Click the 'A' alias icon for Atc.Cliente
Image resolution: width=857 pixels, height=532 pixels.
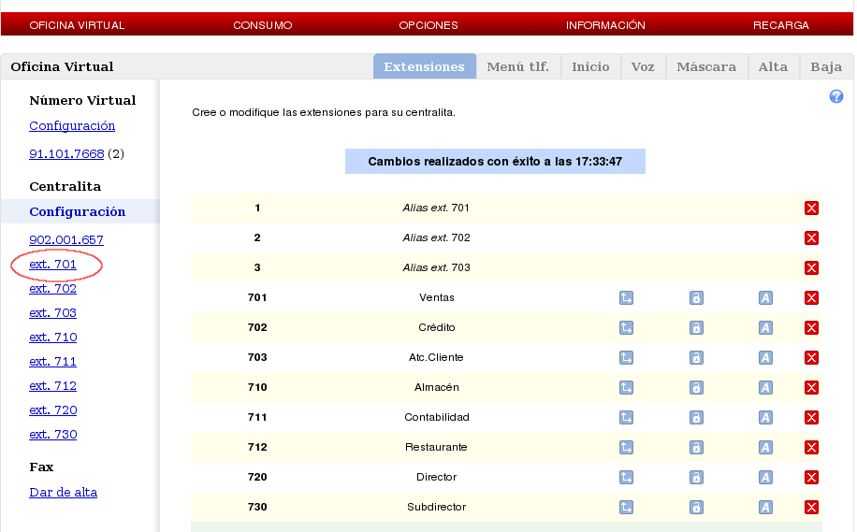click(765, 358)
